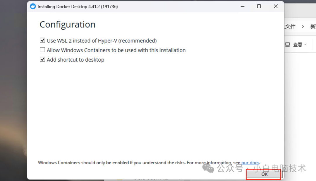Uncheck Use WSL 2 instead of Hyper-V
The height and width of the screenshot is (181, 316).
coord(42,40)
